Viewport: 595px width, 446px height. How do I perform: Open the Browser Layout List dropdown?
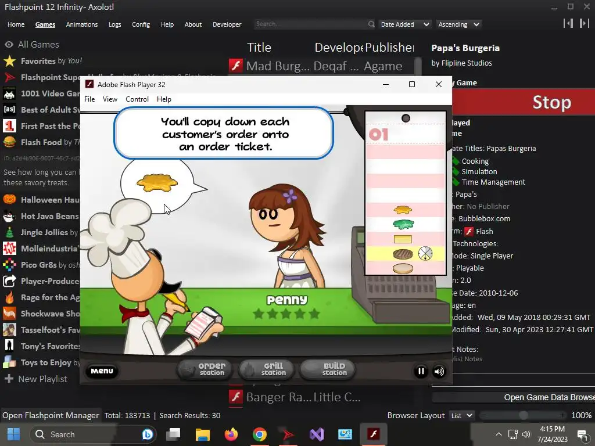pos(462,416)
